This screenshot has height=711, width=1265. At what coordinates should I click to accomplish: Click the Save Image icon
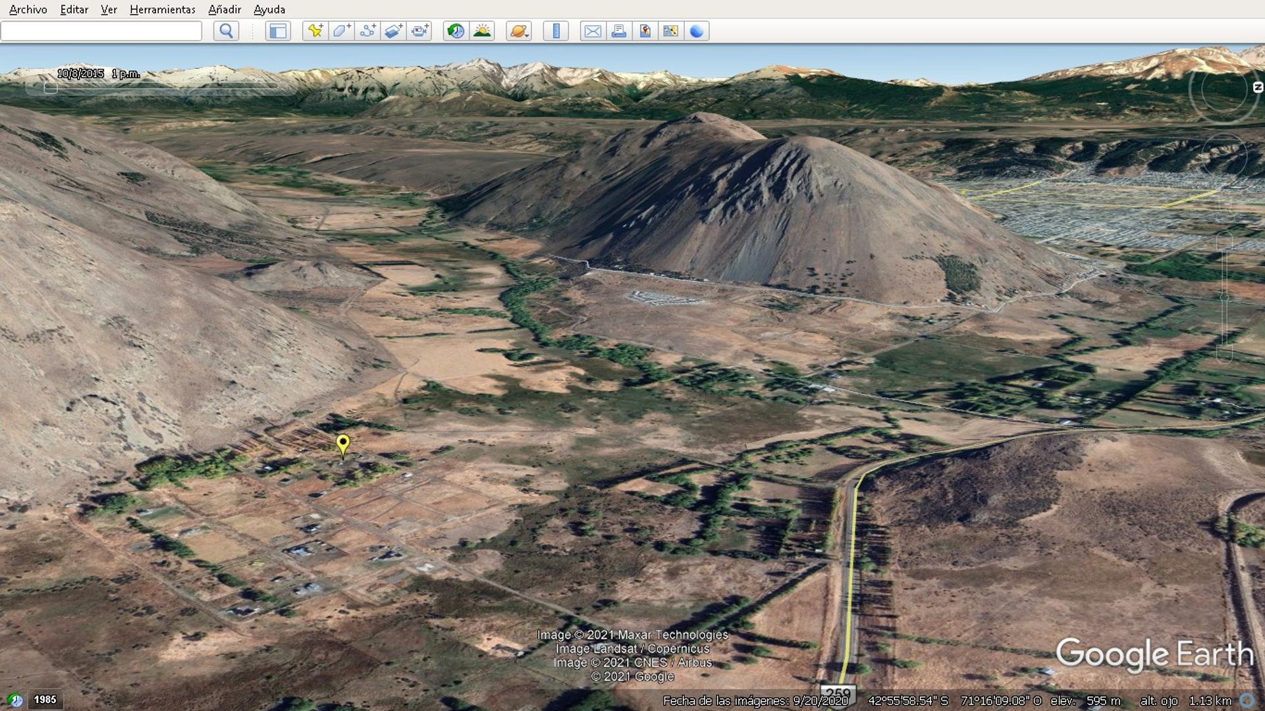tap(645, 31)
